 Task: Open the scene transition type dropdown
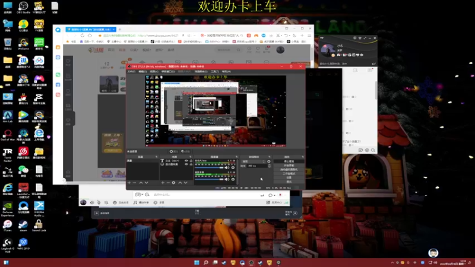click(254, 161)
